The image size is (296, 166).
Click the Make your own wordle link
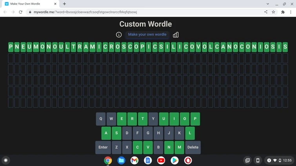tap(147, 34)
